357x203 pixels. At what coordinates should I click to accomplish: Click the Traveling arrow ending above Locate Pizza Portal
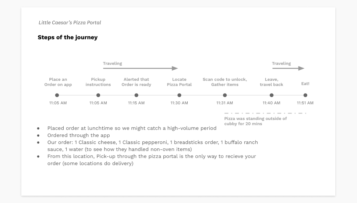coord(140,68)
